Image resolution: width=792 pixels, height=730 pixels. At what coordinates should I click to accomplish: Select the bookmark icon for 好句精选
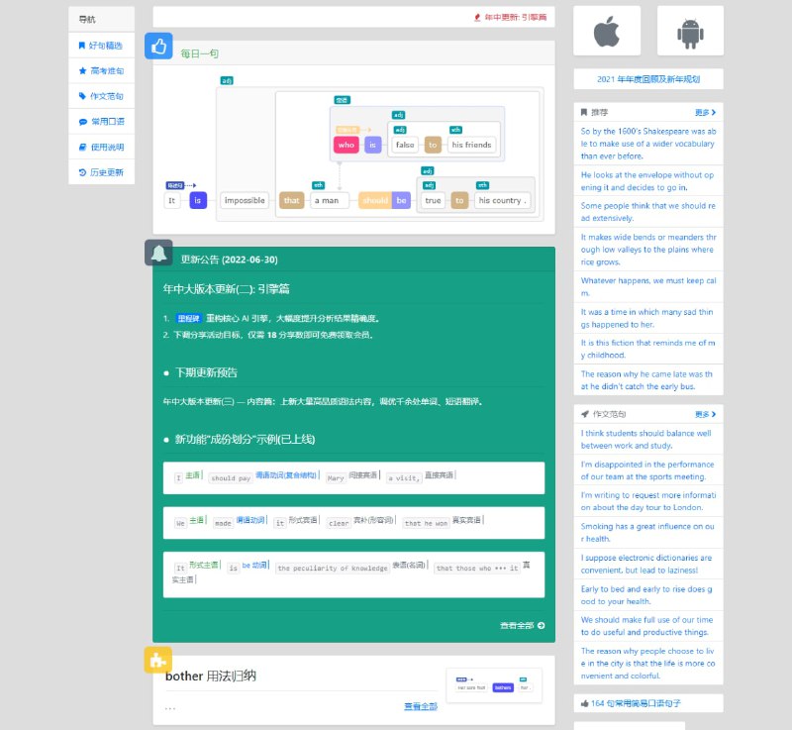[x=83, y=47]
